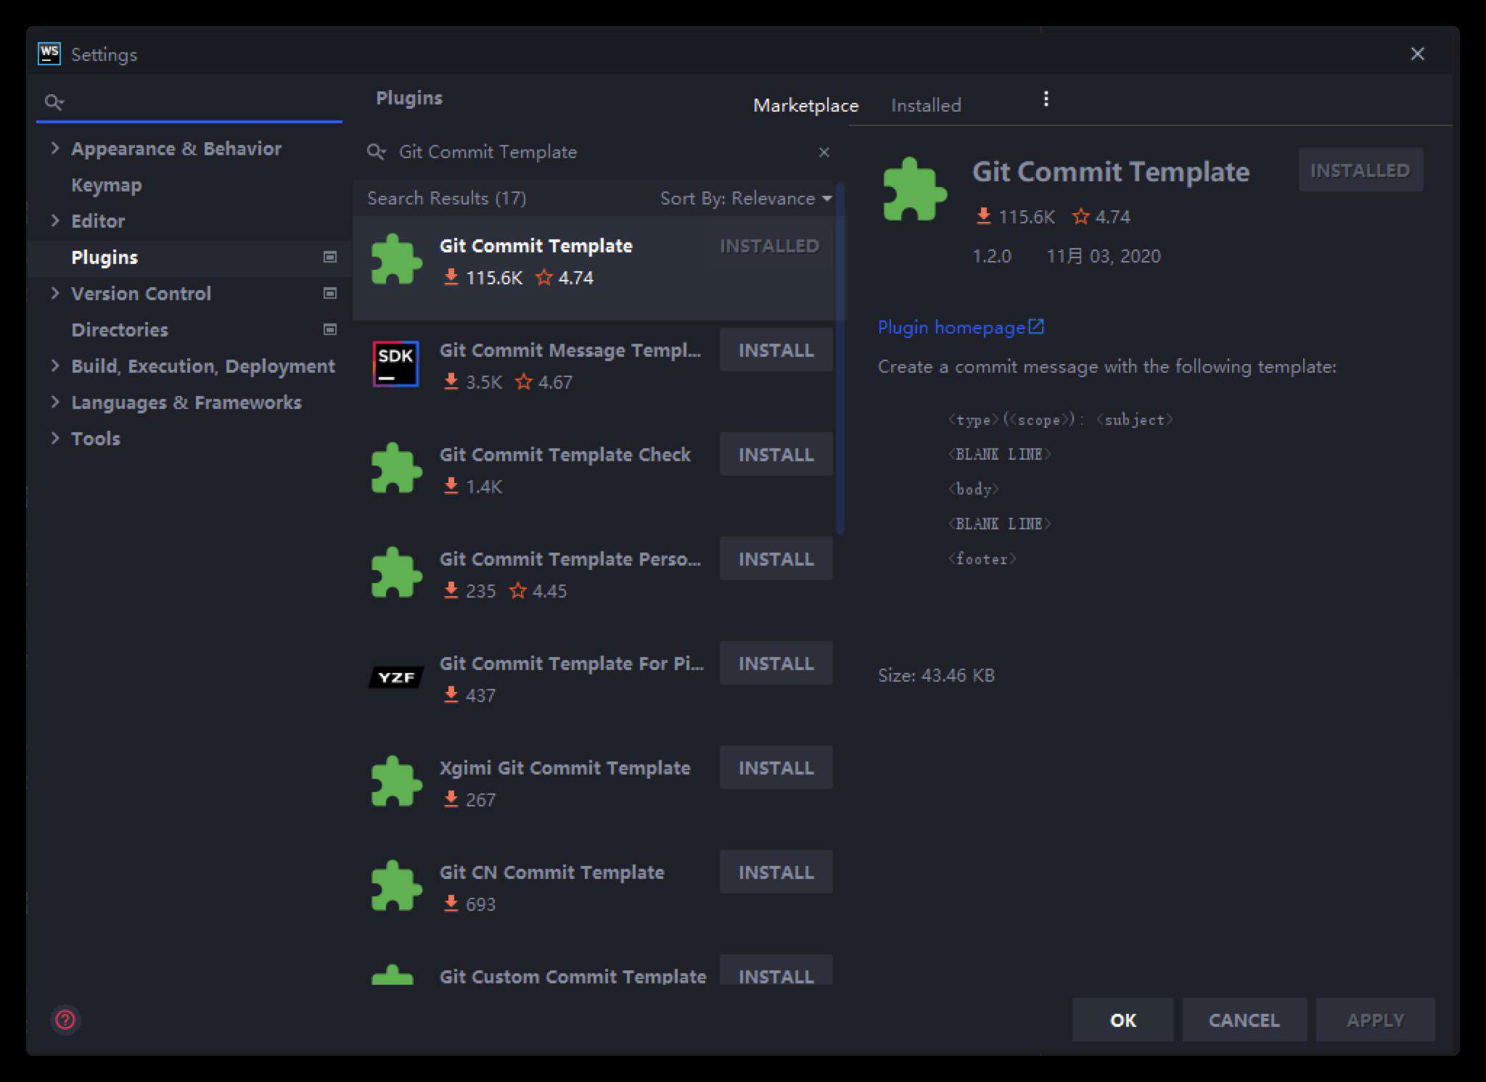This screenshot has height=1082, width=1486.
Task: Click the Search Results (17) label
Action: point(446,198)
